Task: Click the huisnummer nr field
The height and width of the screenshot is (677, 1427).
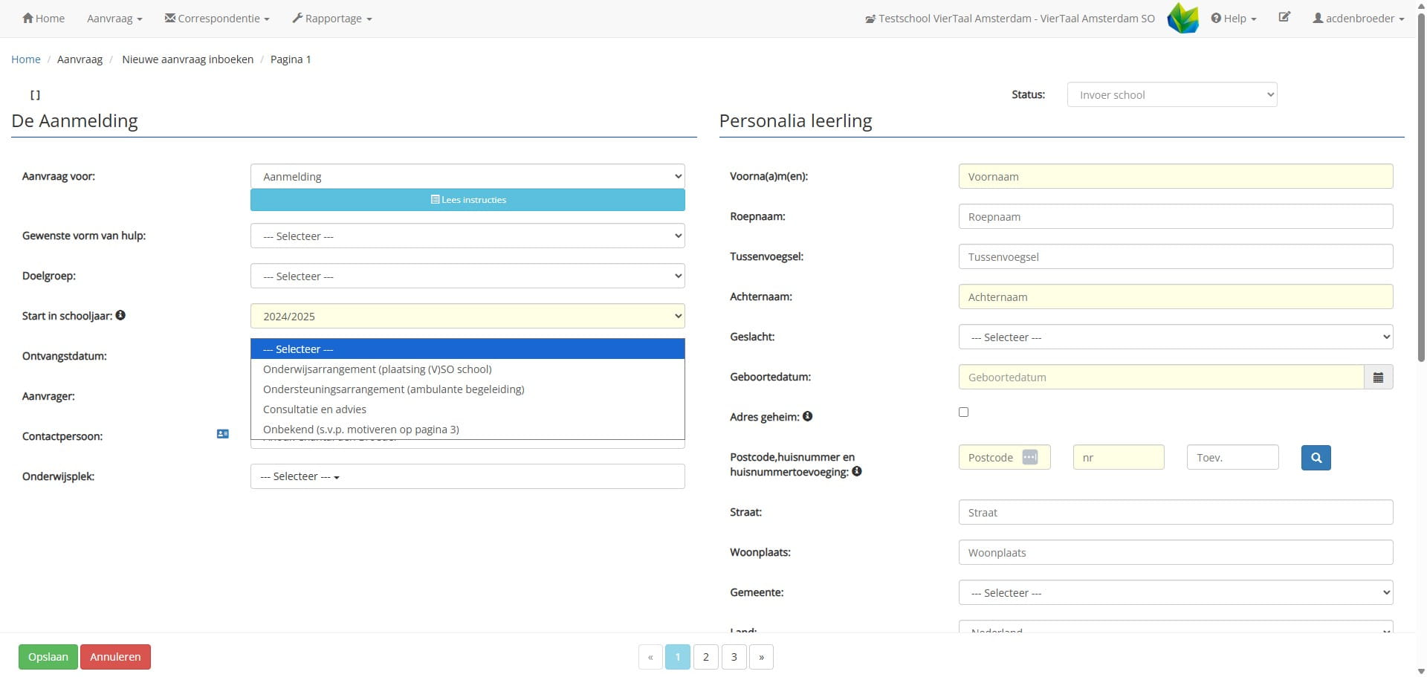Action: [x=1119, y=457]
